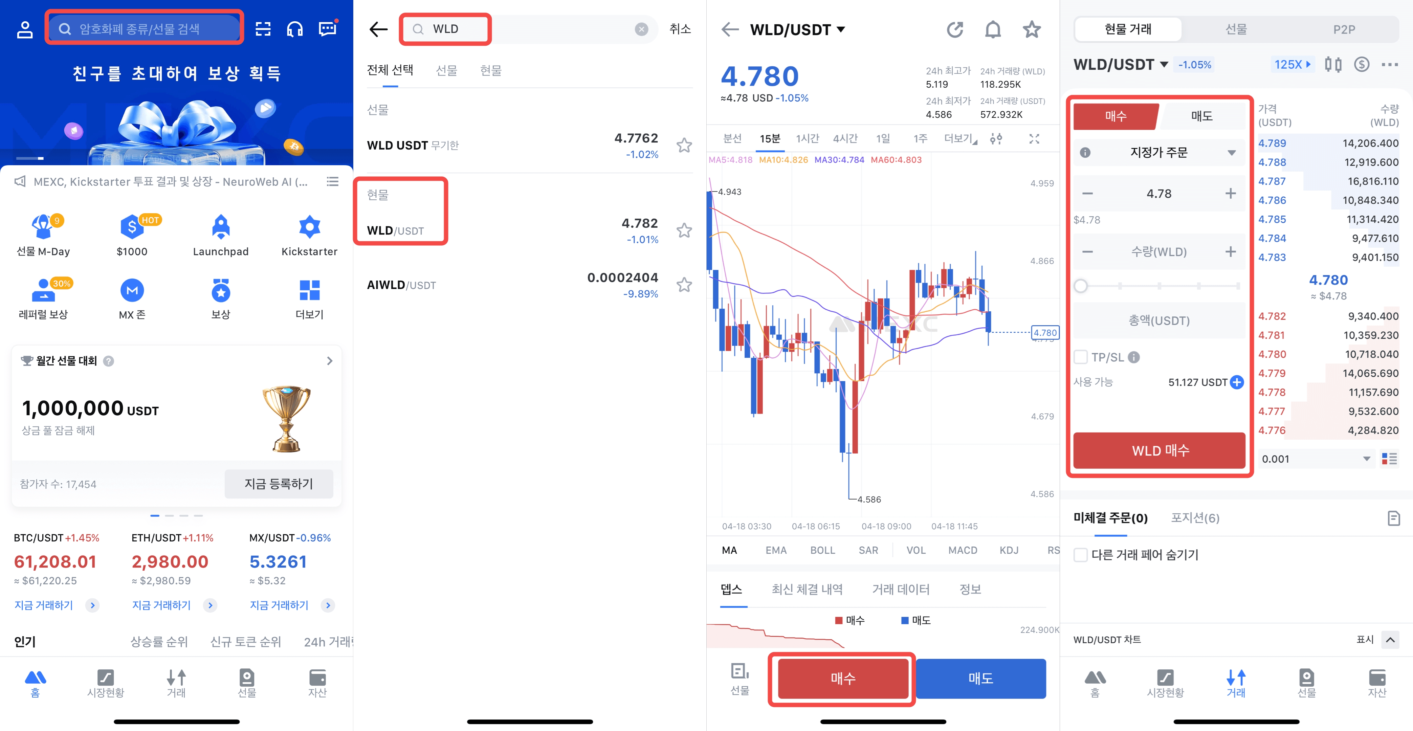Screen dimensions: 1413x731
Task: Star the WLD USDT perpetual result
Action: click(684, 145)
